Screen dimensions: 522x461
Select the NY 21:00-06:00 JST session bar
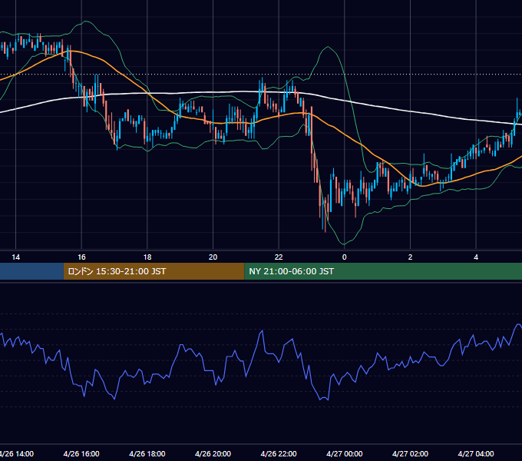tap(383, 271)
